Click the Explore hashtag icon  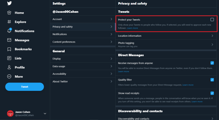[x=9, y=22]
